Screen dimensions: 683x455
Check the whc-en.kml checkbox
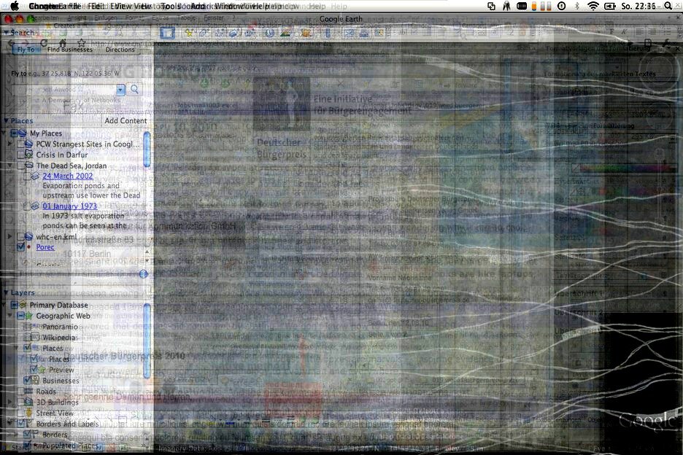click(20, 236)
